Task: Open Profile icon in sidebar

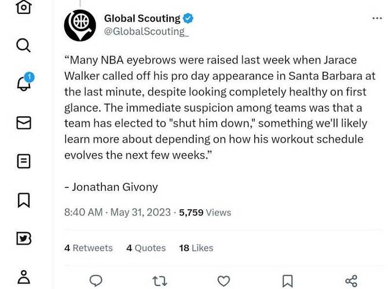Action: point(24,277)
